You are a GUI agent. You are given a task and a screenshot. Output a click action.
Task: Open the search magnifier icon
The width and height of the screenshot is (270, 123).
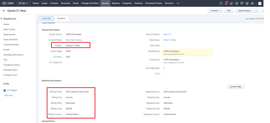(221, 3)
